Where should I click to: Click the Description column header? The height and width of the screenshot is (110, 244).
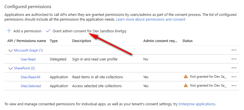[x=81, y=41]
